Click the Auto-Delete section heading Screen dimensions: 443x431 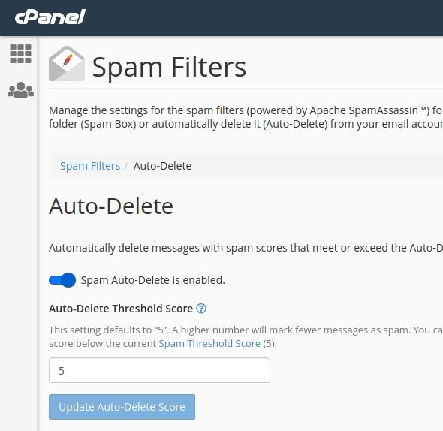(111, 206)
